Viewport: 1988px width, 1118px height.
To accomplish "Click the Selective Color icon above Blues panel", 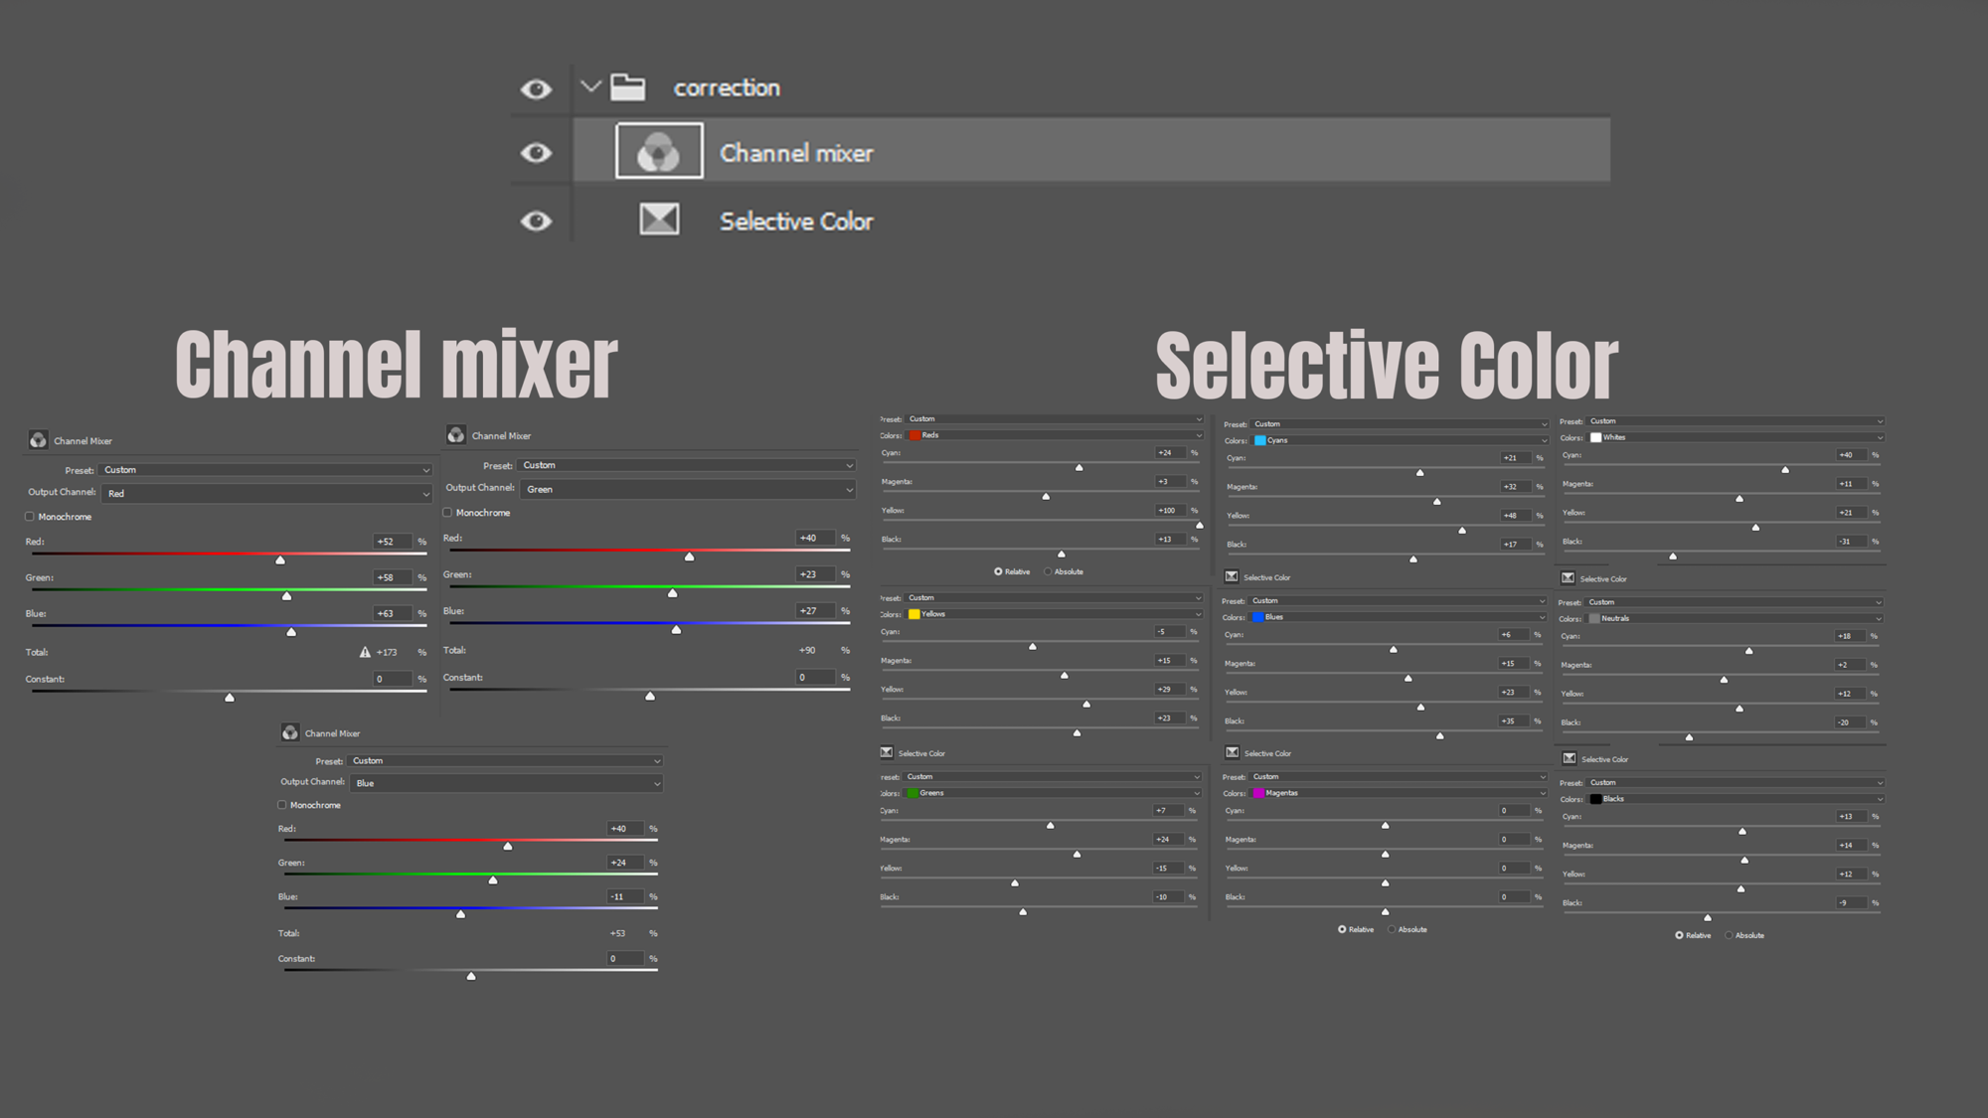I will click(x=1231, y=576).
